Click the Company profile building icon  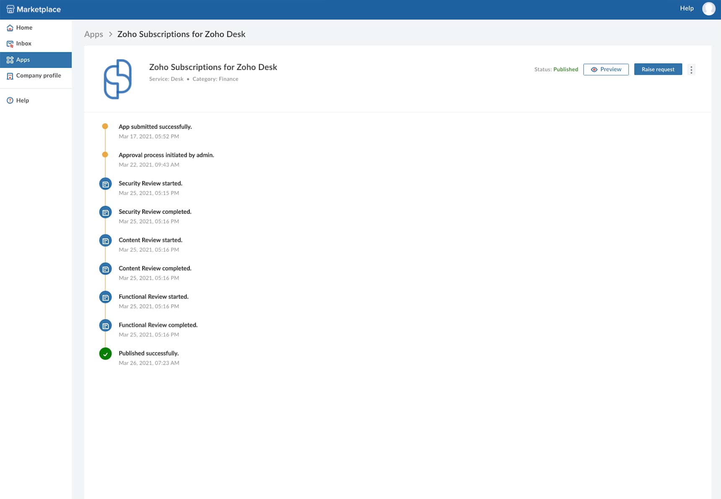[x=10, y=76]
